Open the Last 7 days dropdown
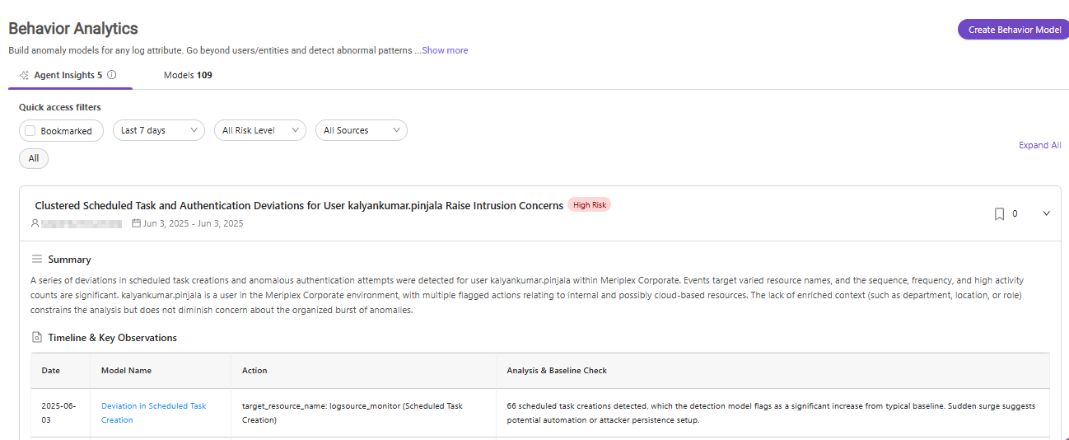The image size is (1069, 440). point(159,130)
